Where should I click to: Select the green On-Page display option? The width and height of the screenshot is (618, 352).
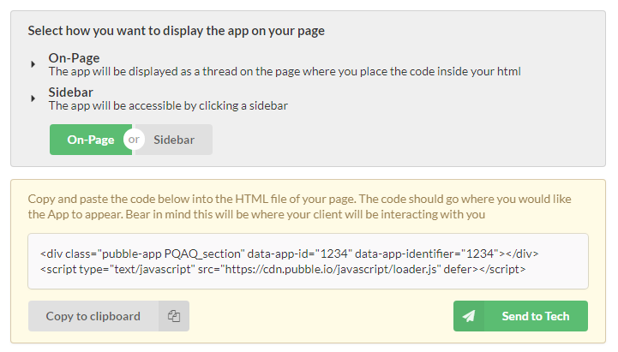pos(90,140)
